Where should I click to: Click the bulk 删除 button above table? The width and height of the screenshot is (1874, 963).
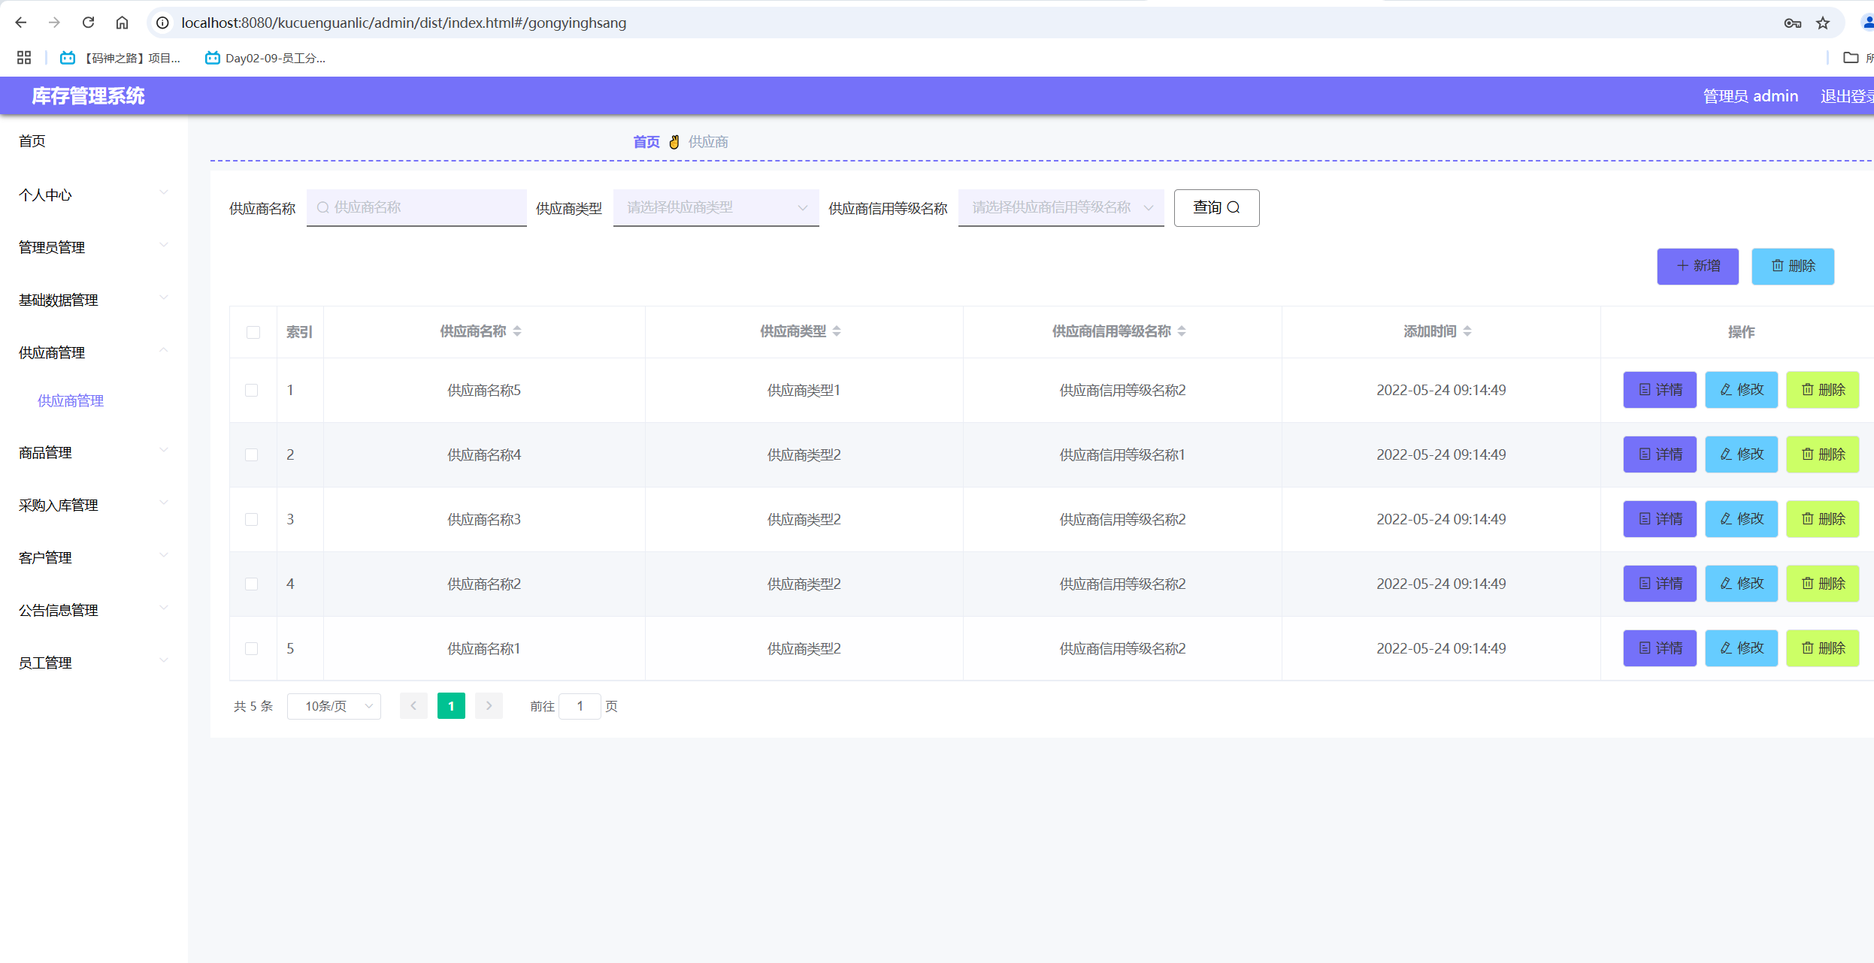(1793, 266)
